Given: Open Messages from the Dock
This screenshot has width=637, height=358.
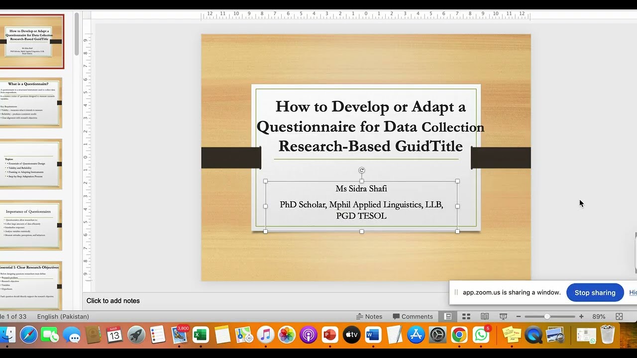Looking at the screenshot, I should 72,335.
